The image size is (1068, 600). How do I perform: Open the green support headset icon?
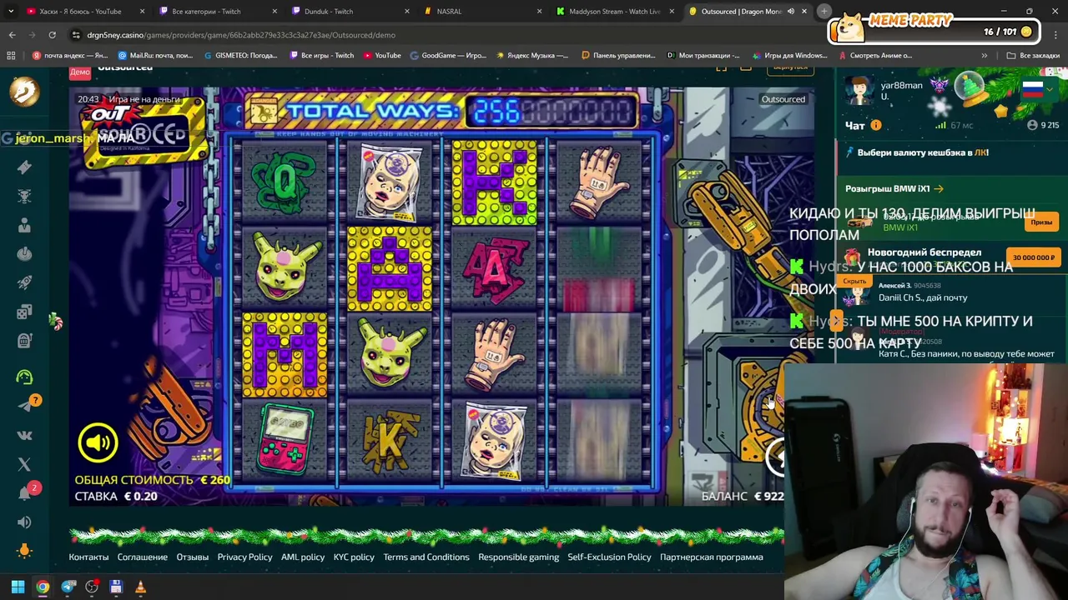(x=24, y=377)
